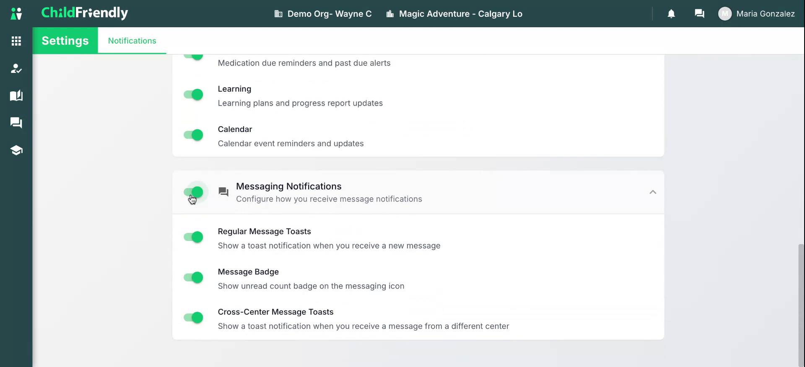The image size is (805, 367).
Task: Open the Magic Adventure center selector
Action: pyautogui.click(x=454, y=14)
